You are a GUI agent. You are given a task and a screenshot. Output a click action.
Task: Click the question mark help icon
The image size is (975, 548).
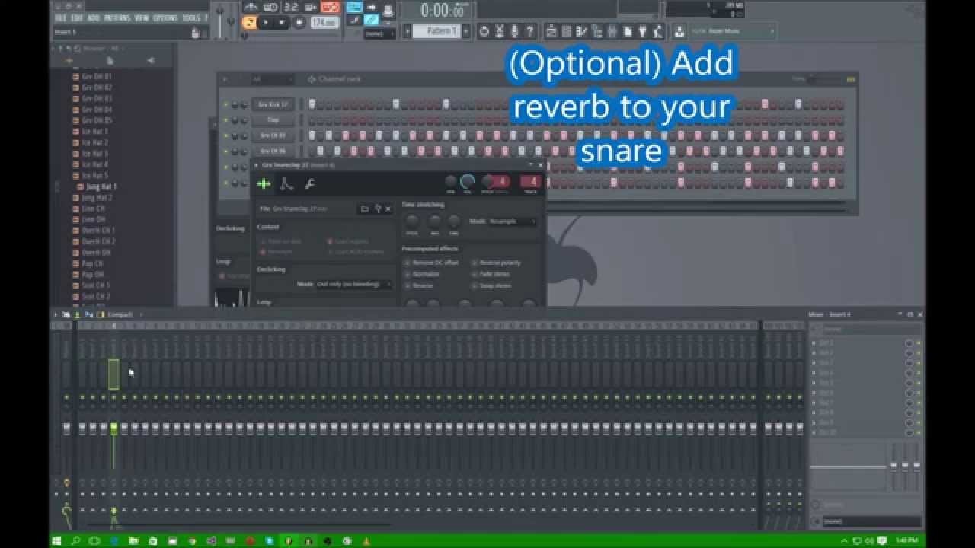point(530,31)
